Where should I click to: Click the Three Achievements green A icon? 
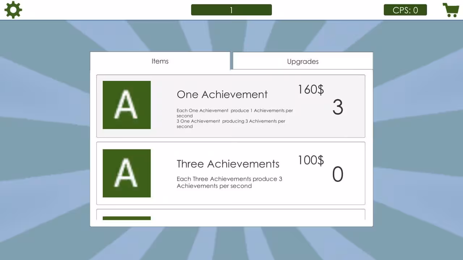tap(127, 173)
